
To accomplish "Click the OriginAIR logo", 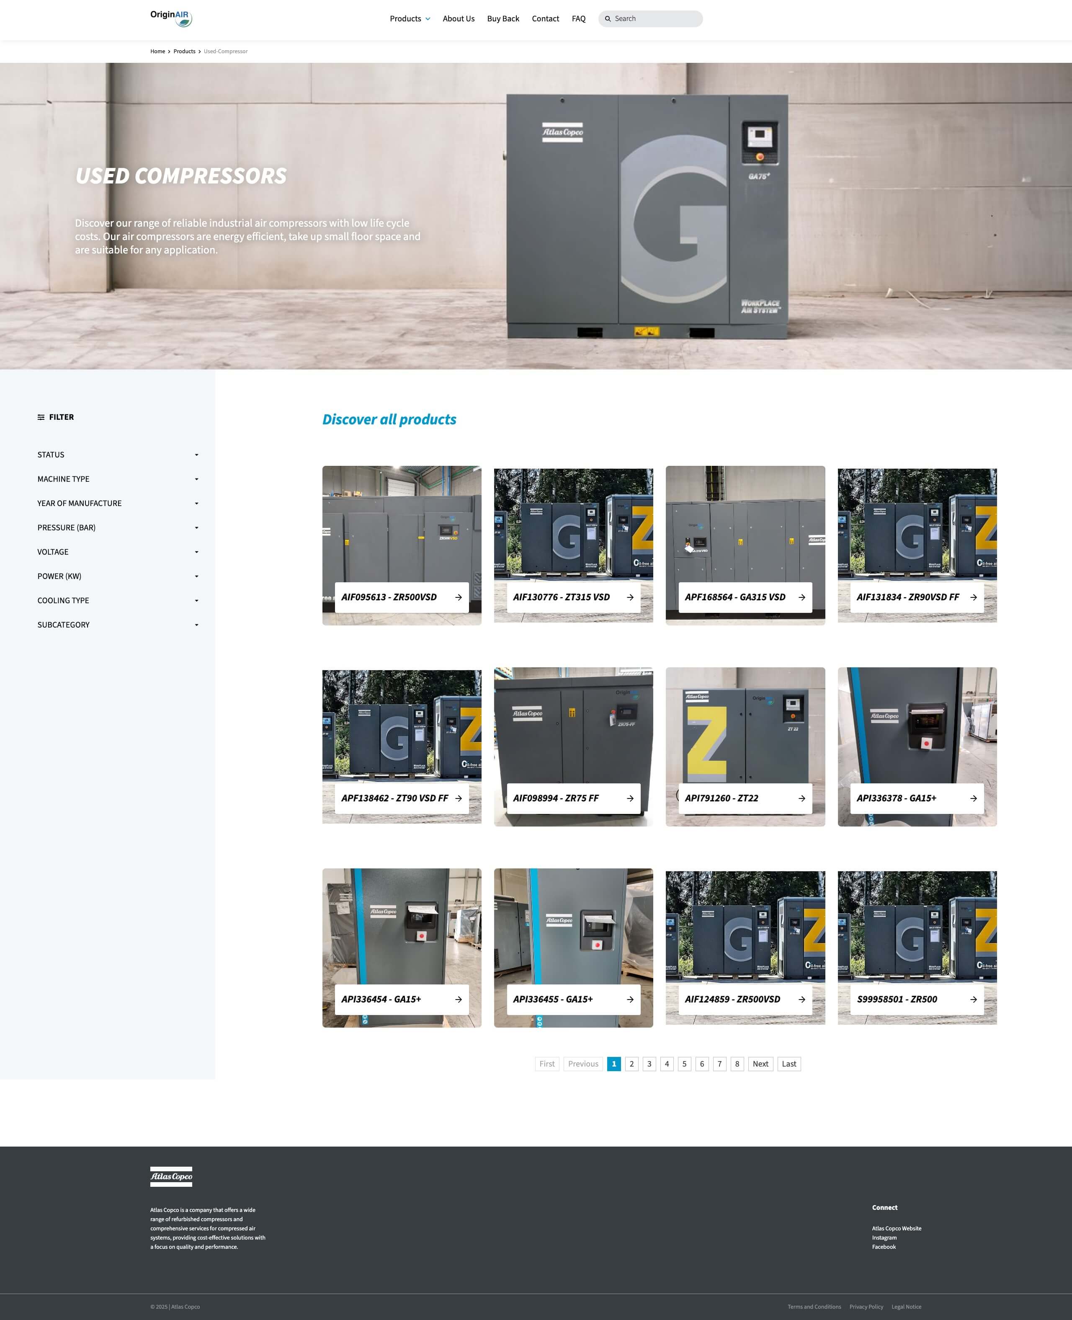I will 171,18.
